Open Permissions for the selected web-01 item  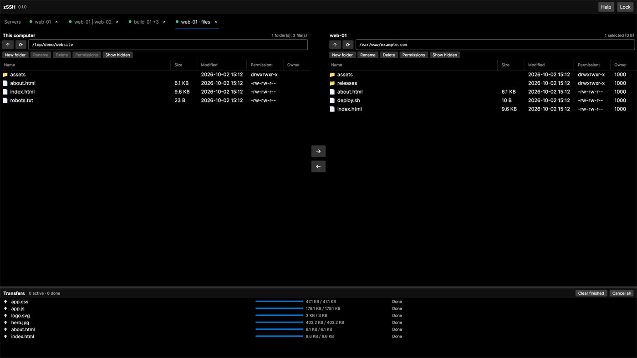click(x=413, y=55)
